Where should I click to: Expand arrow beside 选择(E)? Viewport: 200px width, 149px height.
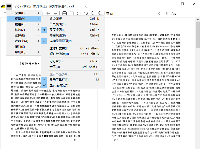click(x=39, y=35)
